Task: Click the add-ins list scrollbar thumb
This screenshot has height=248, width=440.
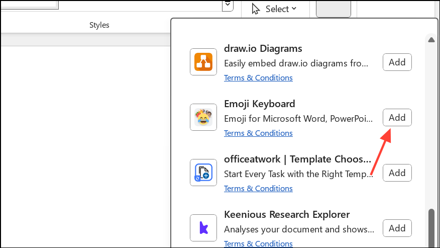Action: coord(431,228)
